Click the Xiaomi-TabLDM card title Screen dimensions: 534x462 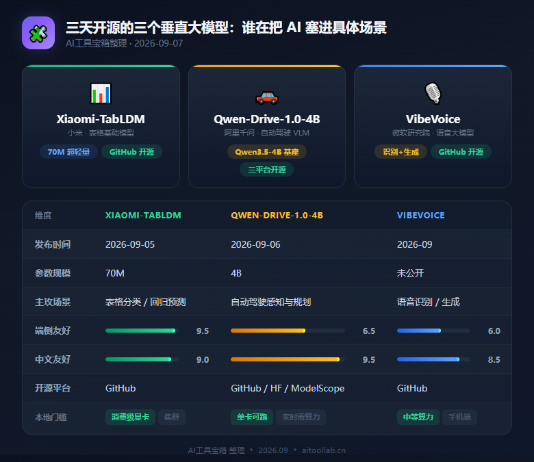pyautogui.click(x=101, y=119)
